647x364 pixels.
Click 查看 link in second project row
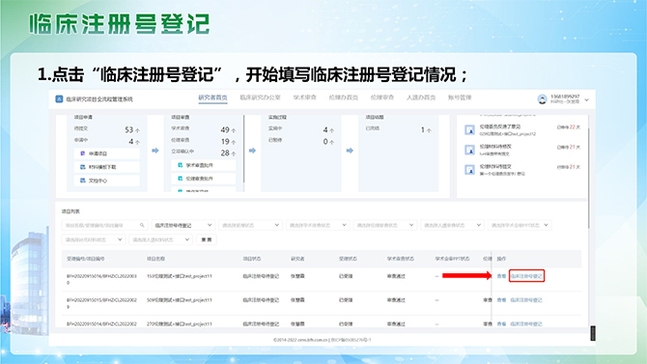(501, 300)
